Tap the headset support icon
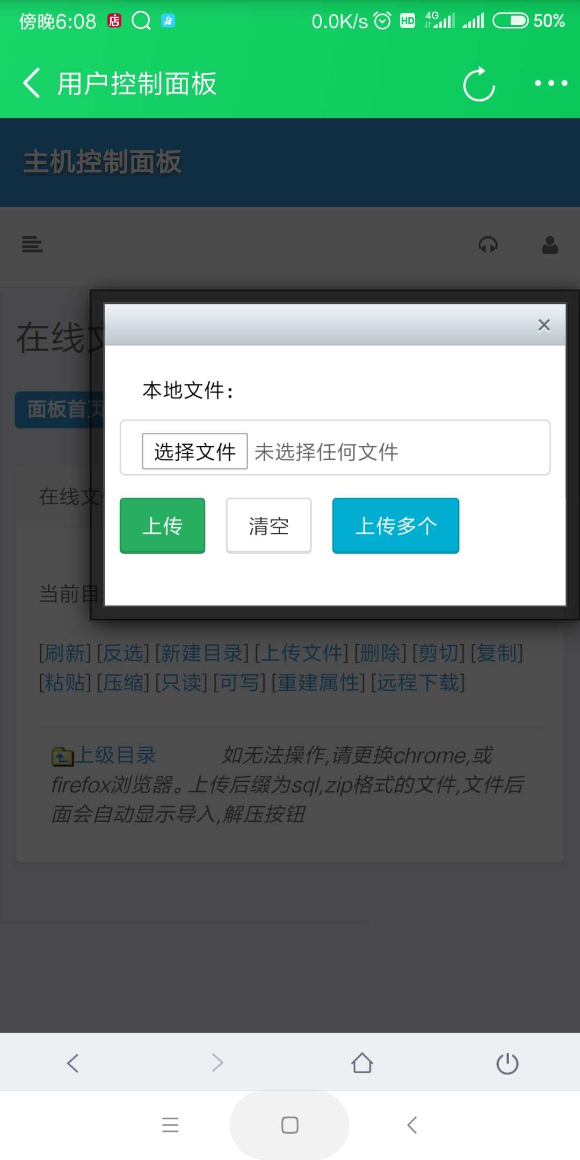580x1160 pixels. [488, 245]
